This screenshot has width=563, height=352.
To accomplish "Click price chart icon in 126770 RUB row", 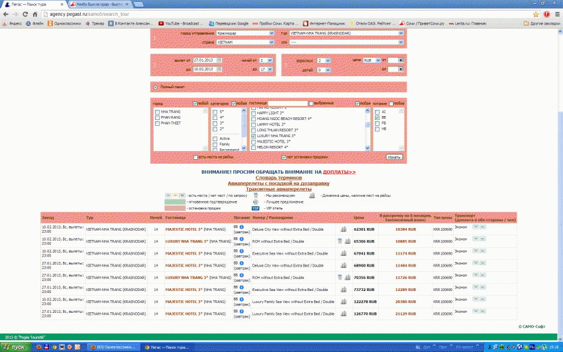I will click(344, 313).
